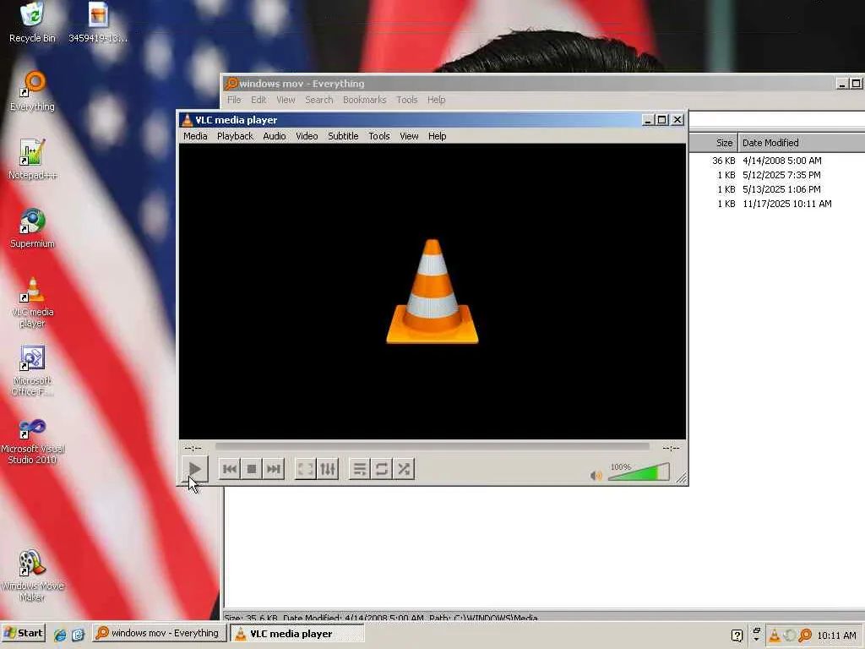Click the VLC play button

tap(195, 469)
